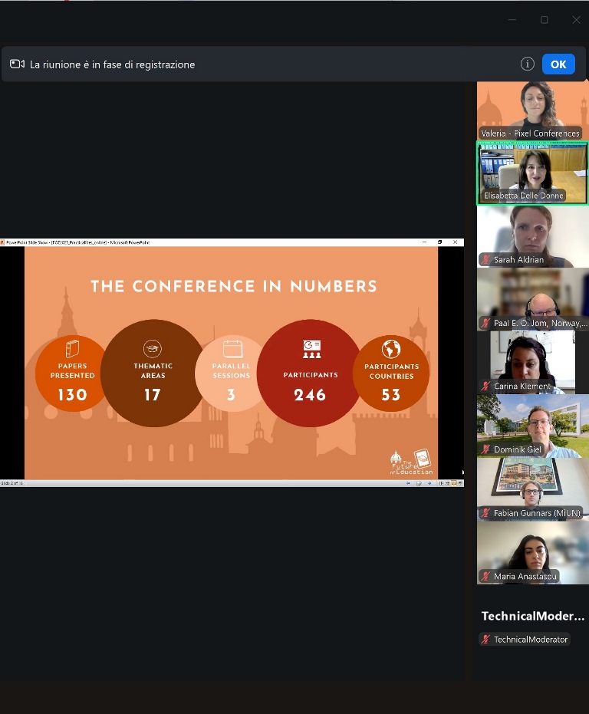Image resolution: width=589 pixels, height=714 pixels.
Task: Click Fabian Gunnars' muted microphone icon
Action: (485, 512)
